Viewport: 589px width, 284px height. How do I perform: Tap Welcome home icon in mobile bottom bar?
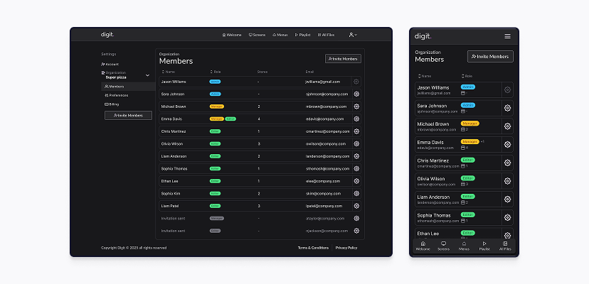pyautogui.click(x=423, y=246)
